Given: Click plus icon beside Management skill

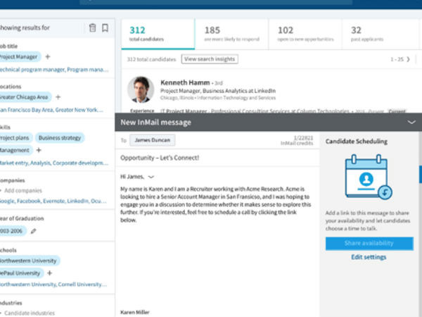Looking at the screenshot, I should (x=39, y=150).
